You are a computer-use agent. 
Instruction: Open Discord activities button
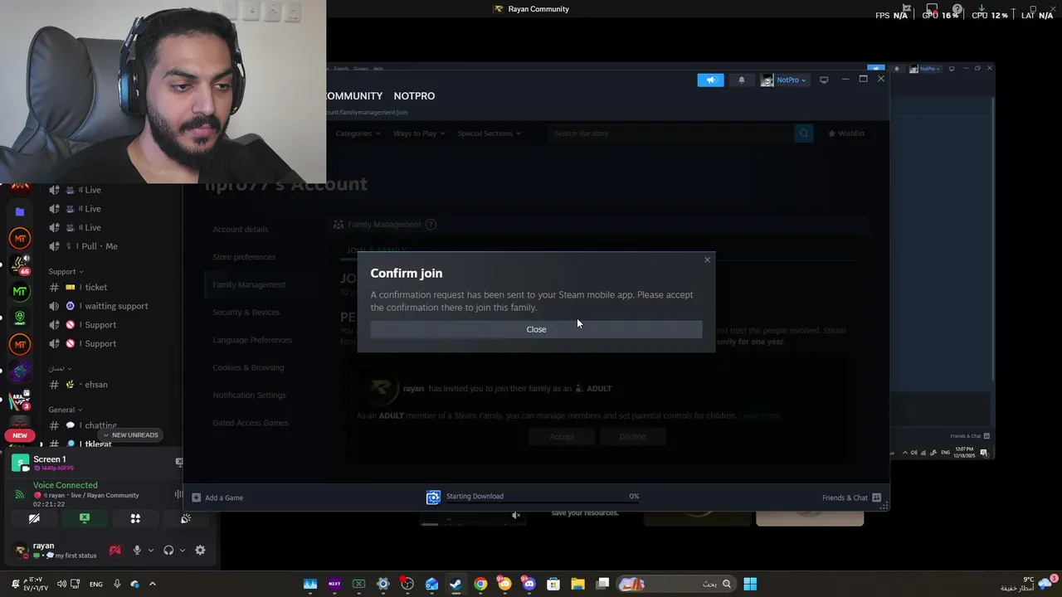[135, 518]
